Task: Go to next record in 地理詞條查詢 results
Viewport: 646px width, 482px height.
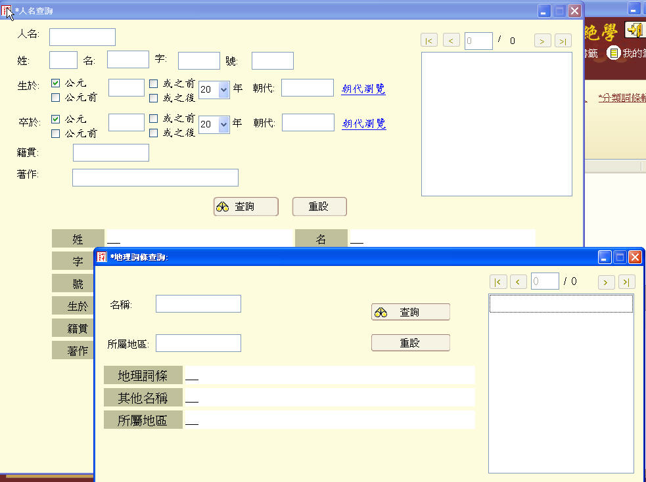Action: click(606, 282)
